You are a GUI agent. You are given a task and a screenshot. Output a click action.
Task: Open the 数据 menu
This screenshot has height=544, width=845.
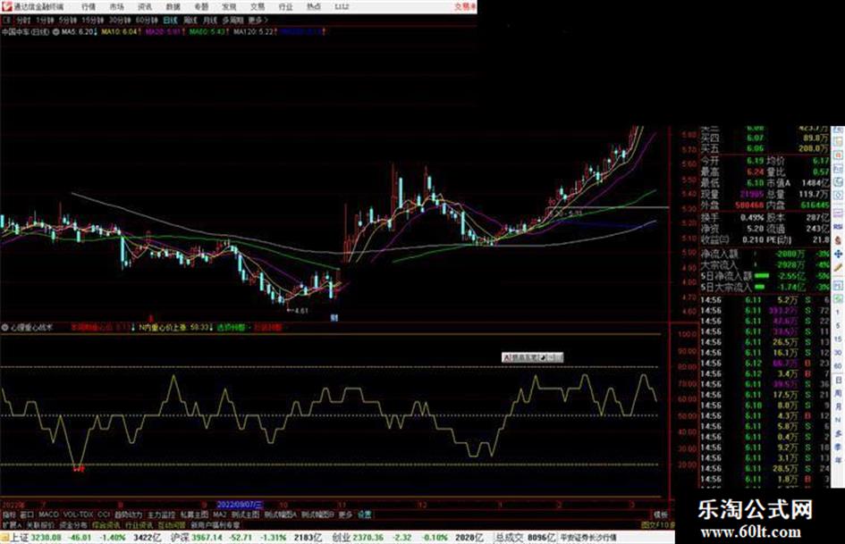point(173,6)
